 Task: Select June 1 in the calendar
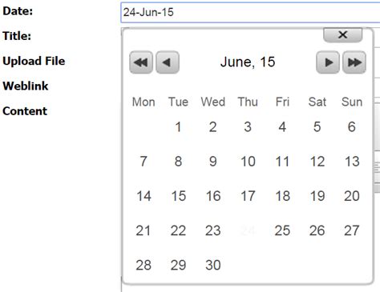pyautogui.click(x=178, y=126)
